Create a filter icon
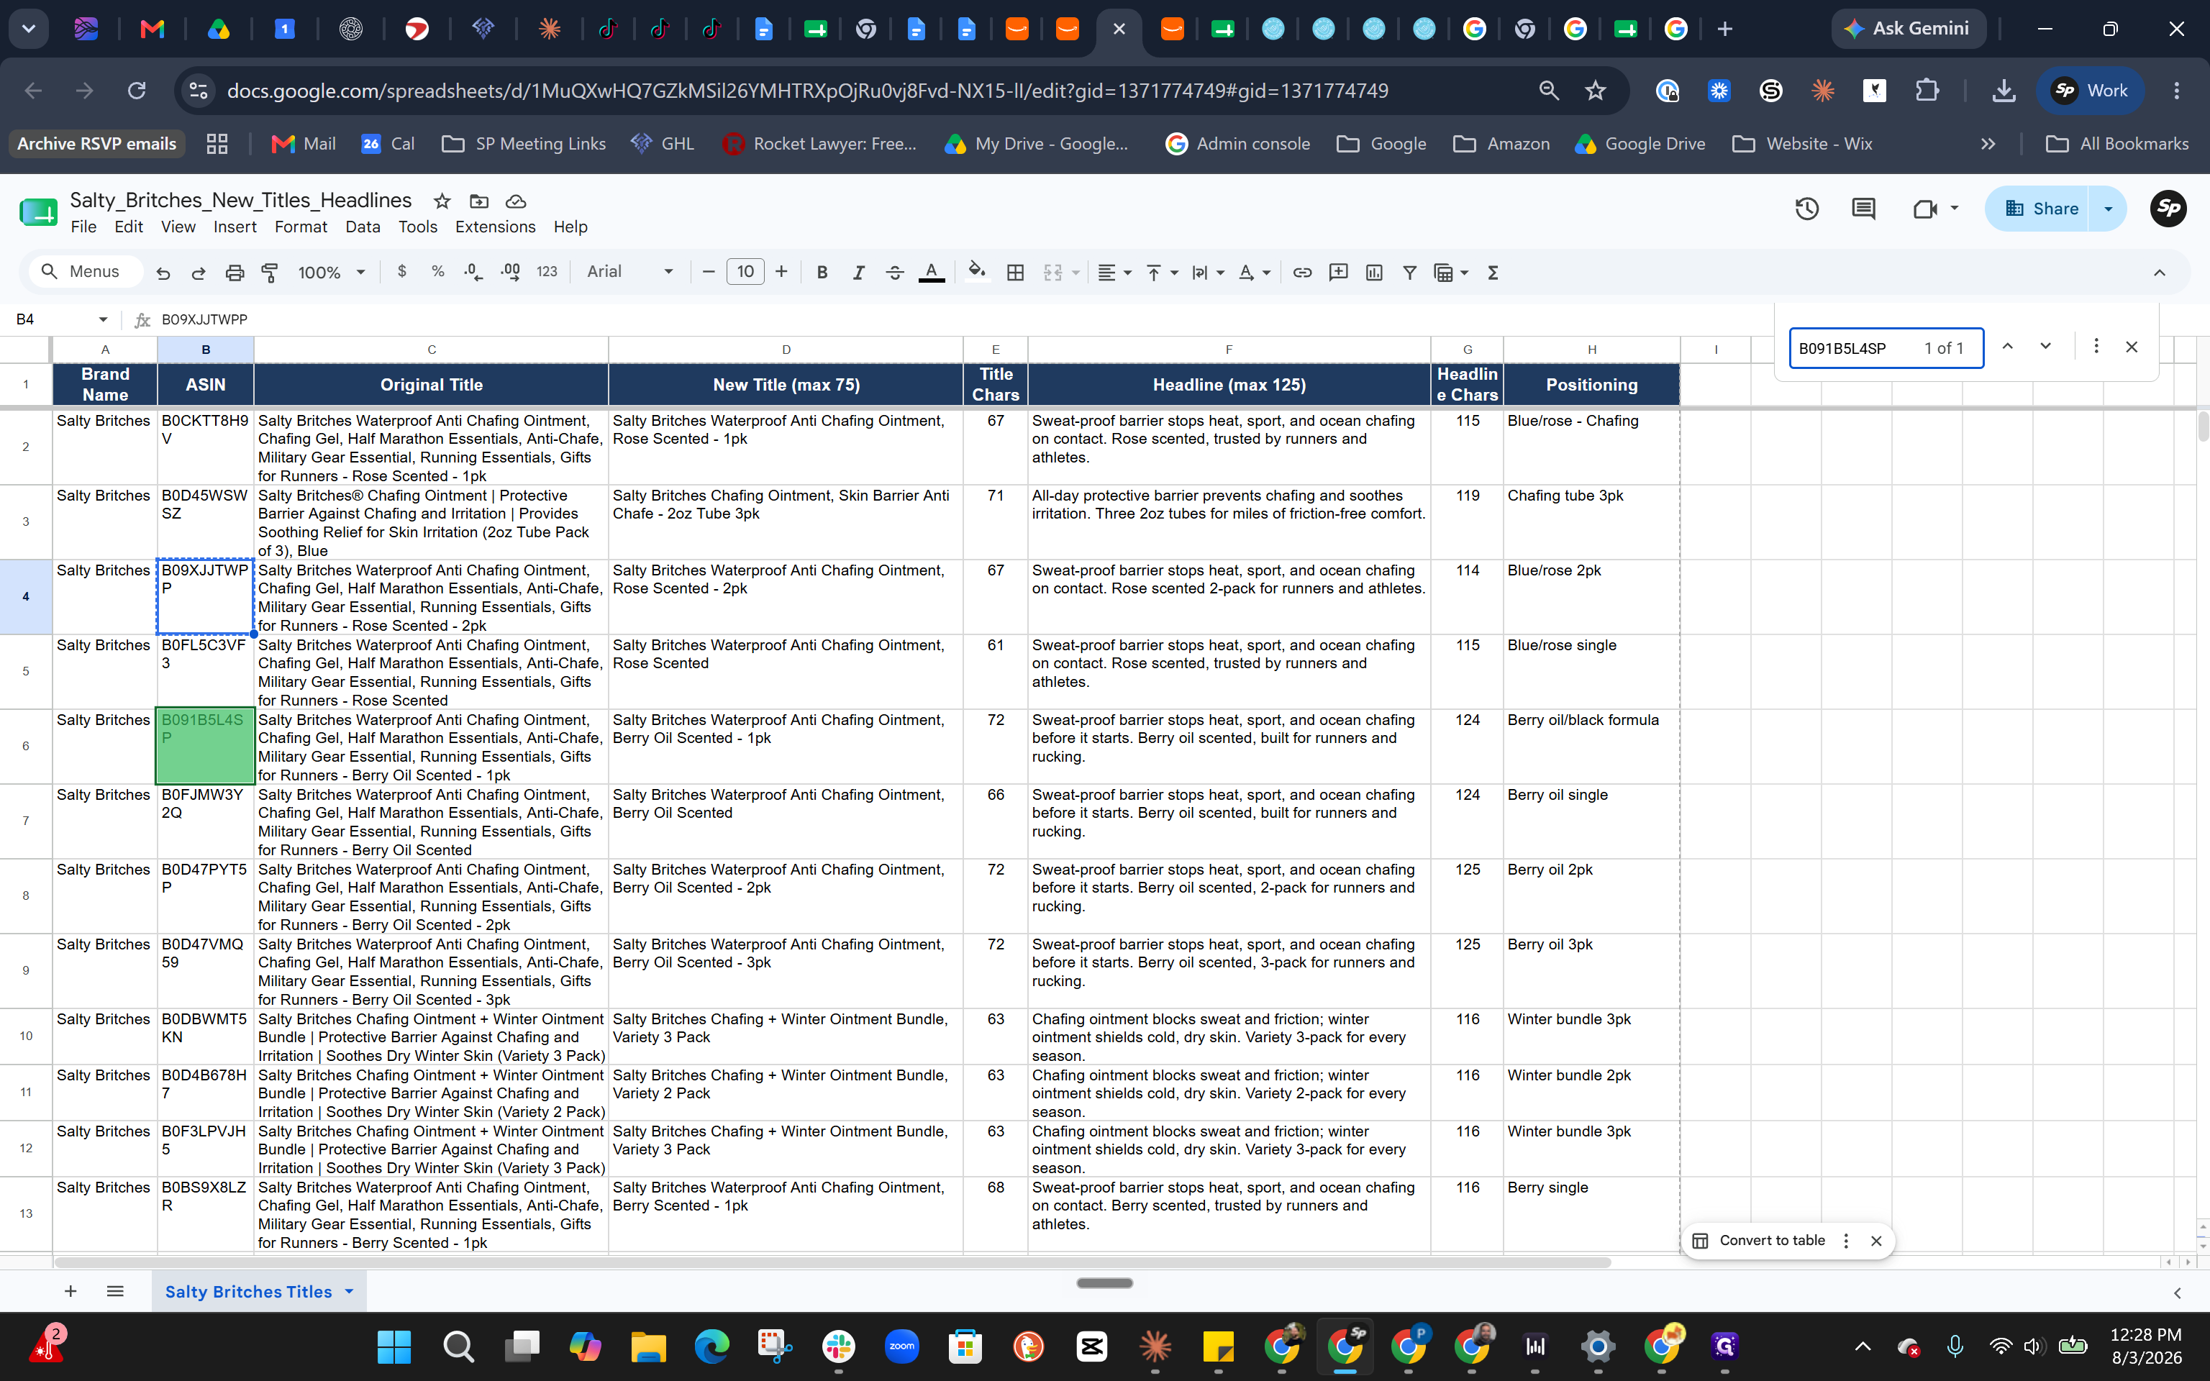This screenshot has height=1381, width=2210. (1410, 272)
